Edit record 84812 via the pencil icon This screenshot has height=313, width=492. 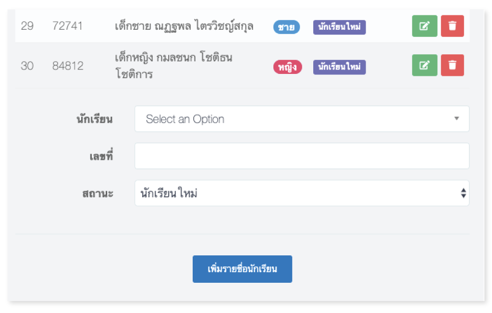(x=424, y=65)
